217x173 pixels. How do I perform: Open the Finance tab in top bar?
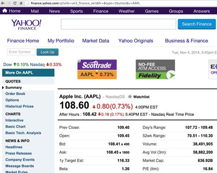[x=101, y=11]
